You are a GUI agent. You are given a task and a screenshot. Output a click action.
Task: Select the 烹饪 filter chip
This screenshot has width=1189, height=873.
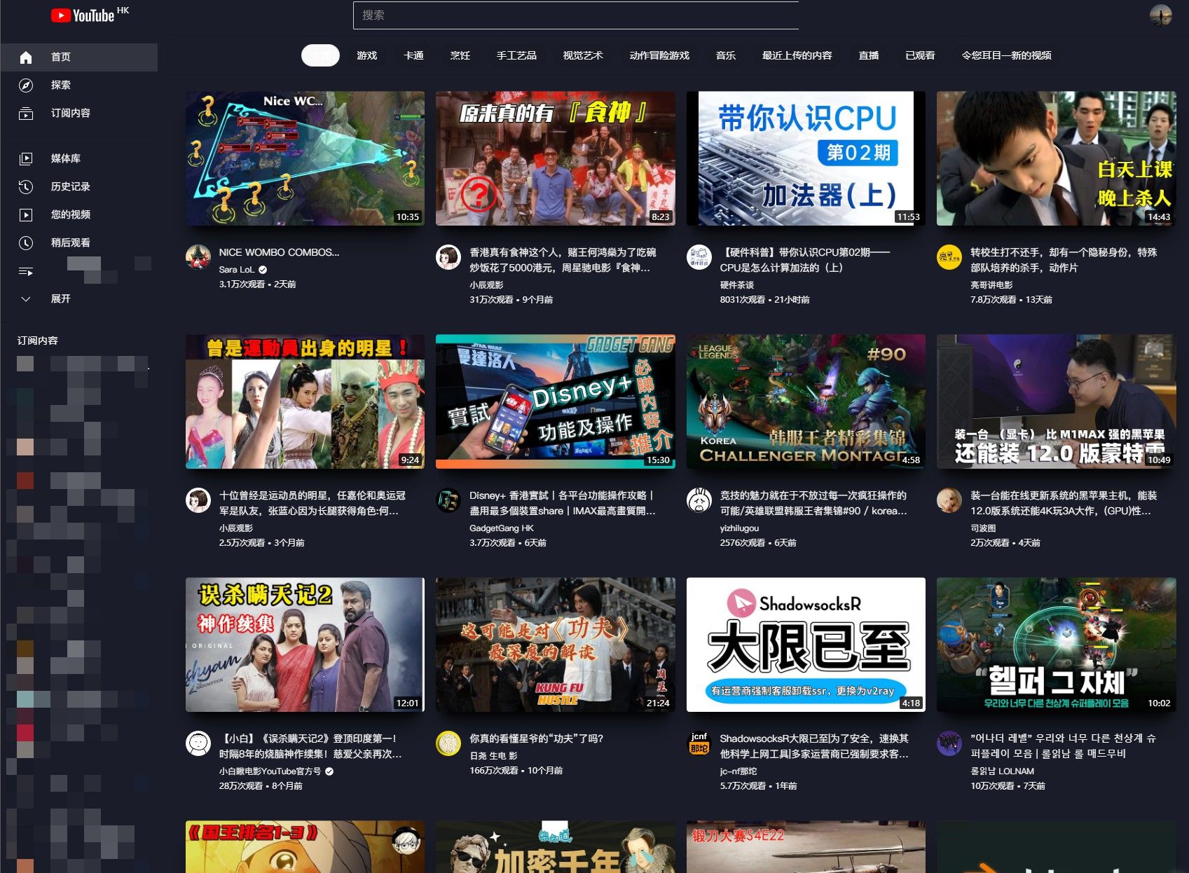point(460,55)
